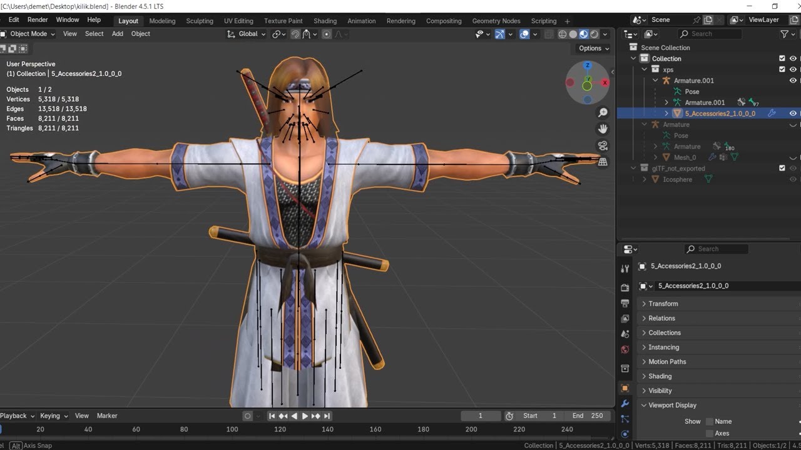Open the View Layer properties tab icon
Screen dimensions: 801x450
(625, 318)
